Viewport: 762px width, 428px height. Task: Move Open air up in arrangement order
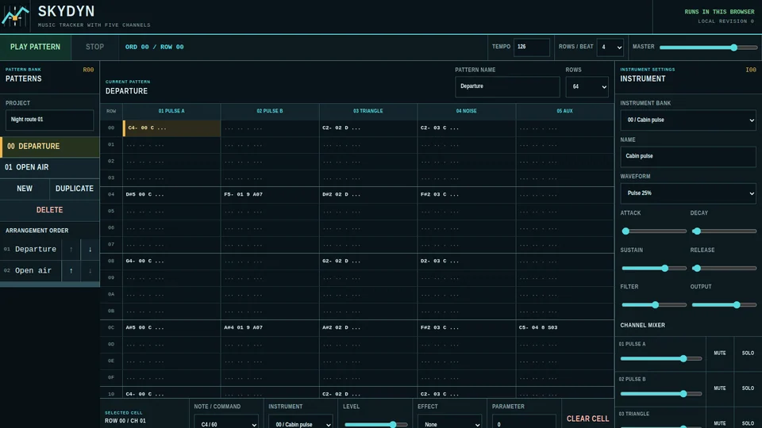coord(71,271)
